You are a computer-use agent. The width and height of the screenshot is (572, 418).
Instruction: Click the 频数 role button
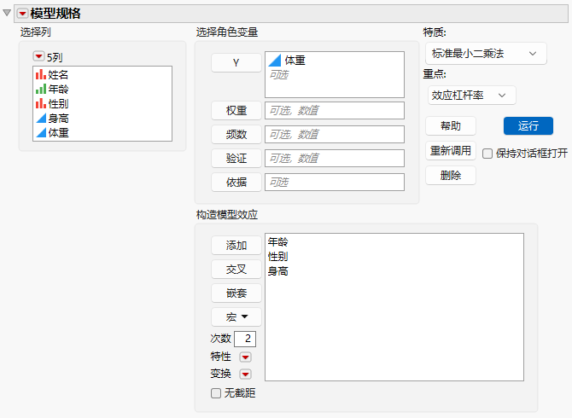coord(236,135)
